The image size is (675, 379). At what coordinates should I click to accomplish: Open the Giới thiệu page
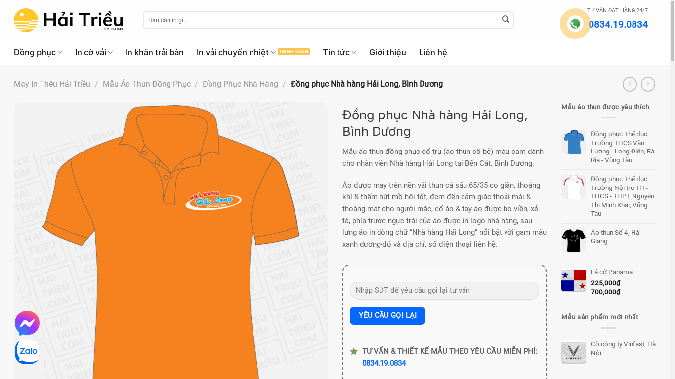(387, 52)
